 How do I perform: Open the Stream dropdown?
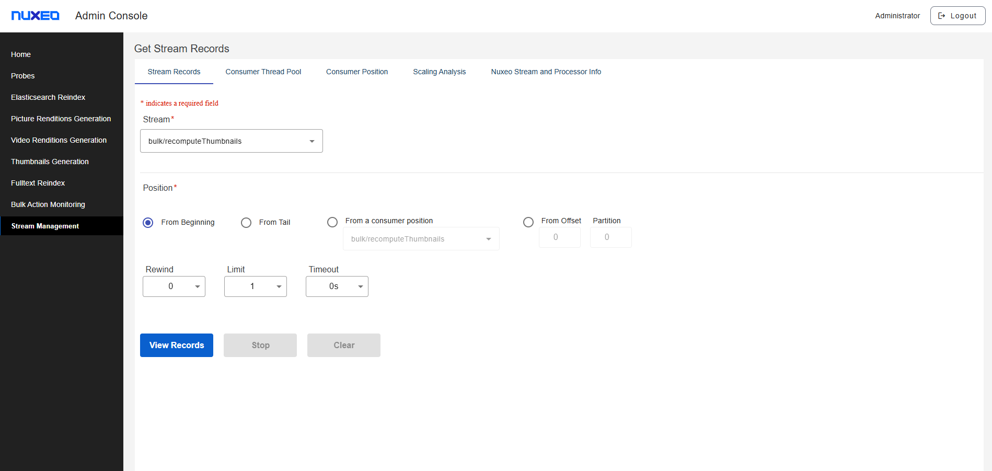tap(231, 141)
